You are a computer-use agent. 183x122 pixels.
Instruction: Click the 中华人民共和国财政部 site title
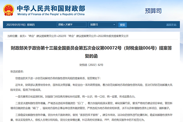click(51, 9)
